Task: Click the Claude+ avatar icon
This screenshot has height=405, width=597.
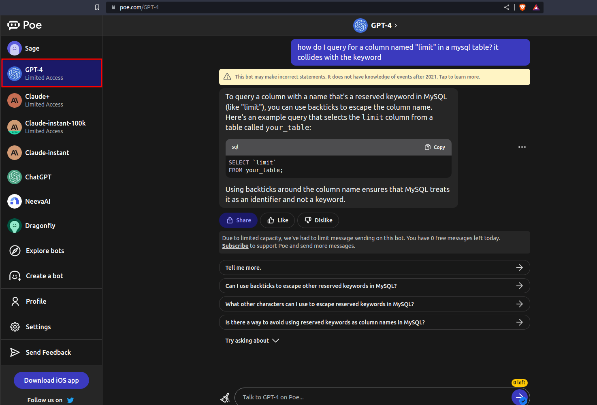Action: point(15,100)
